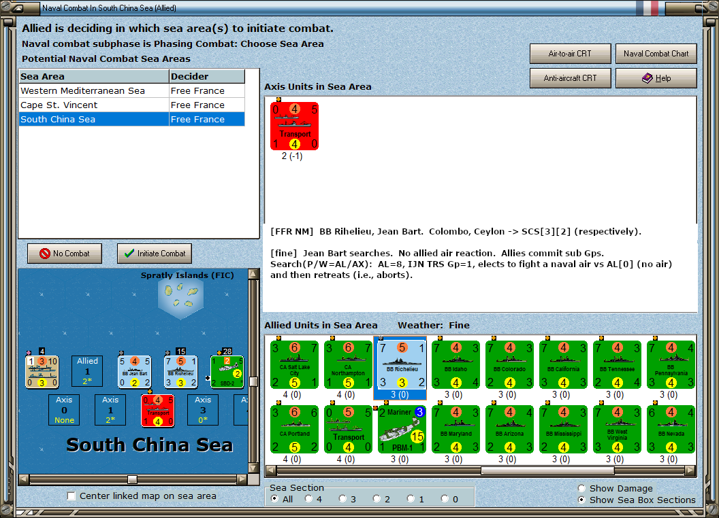Select the Western Mediterranean Sea row

[132, 90]
